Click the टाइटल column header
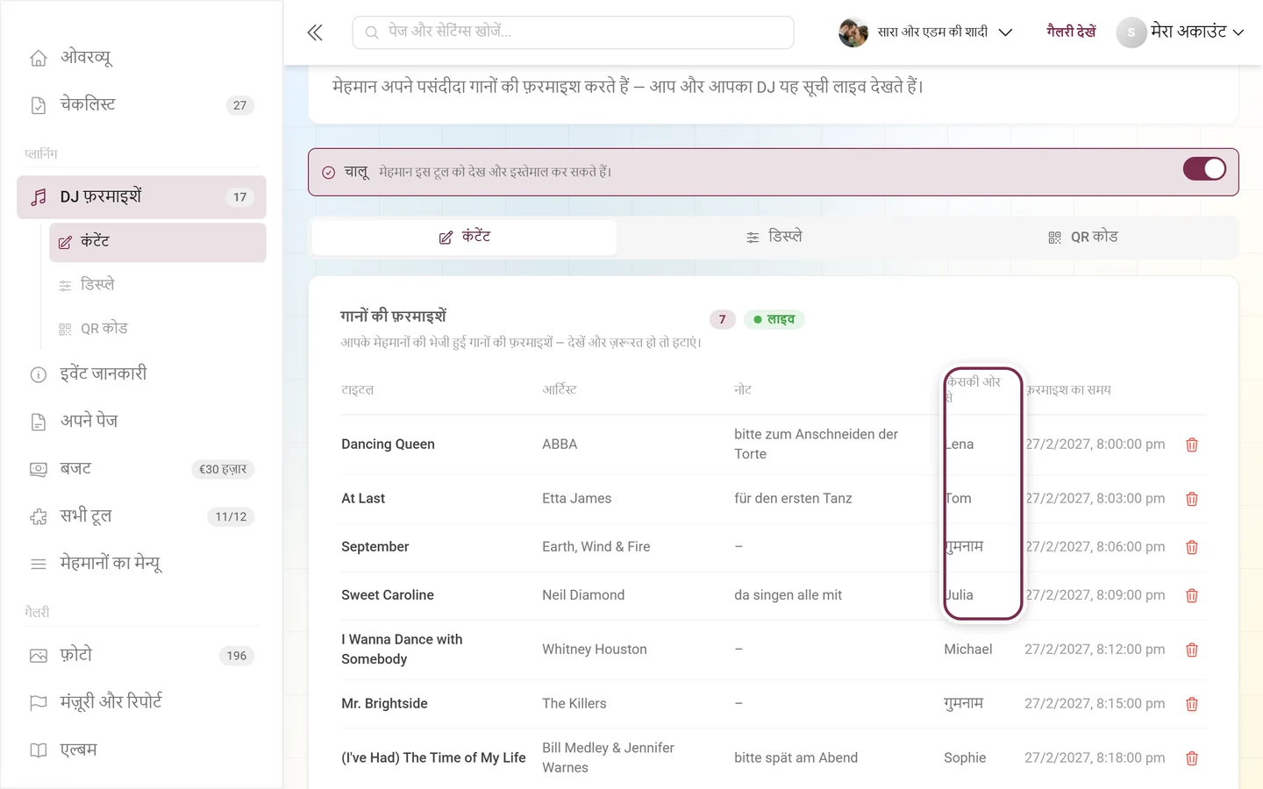 coord(358,390)
